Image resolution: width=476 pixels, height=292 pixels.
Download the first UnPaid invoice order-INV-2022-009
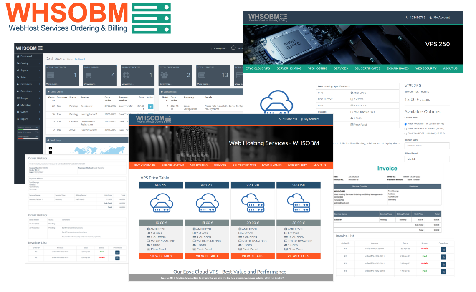point(443,249)
